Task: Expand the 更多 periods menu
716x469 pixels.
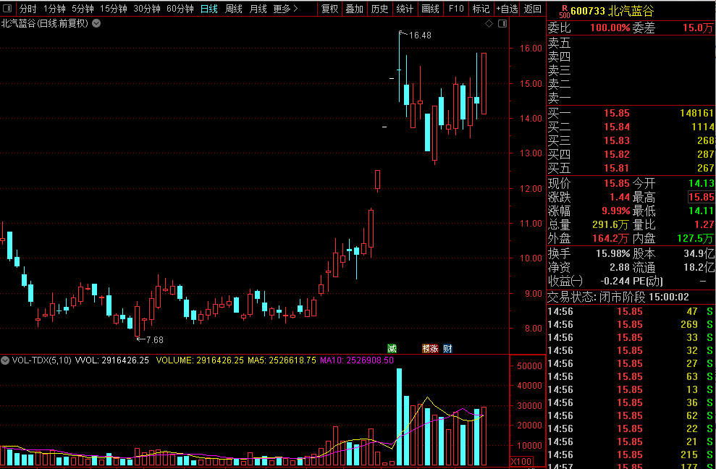Action: pos(286,9)
